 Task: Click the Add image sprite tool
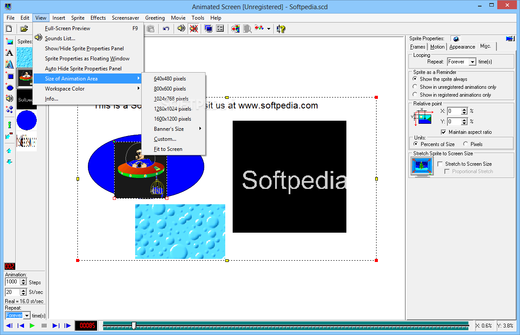(9, 41)
